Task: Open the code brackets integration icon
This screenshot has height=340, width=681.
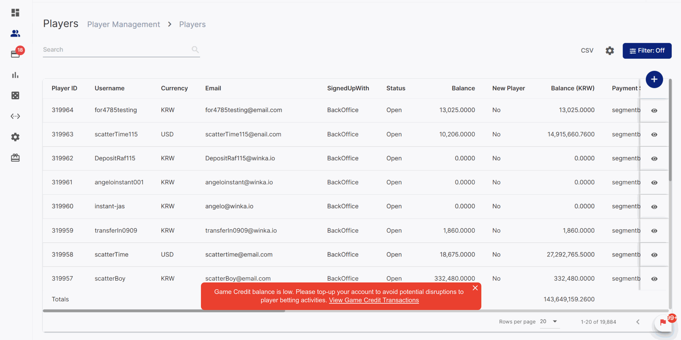Action: tap(15, 116)
